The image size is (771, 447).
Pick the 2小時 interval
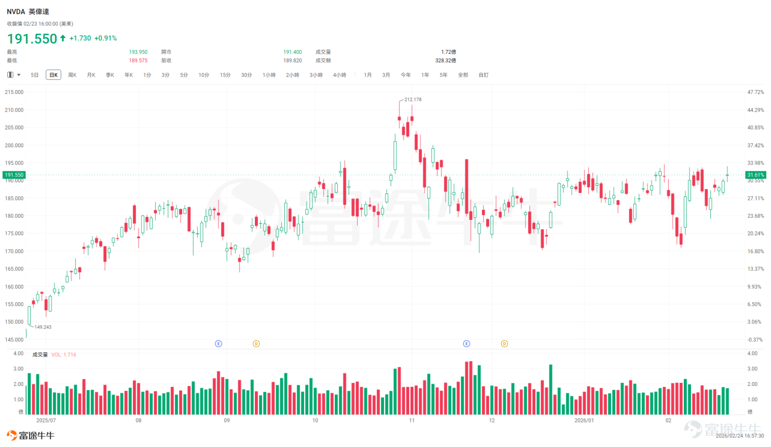point(292,75)
